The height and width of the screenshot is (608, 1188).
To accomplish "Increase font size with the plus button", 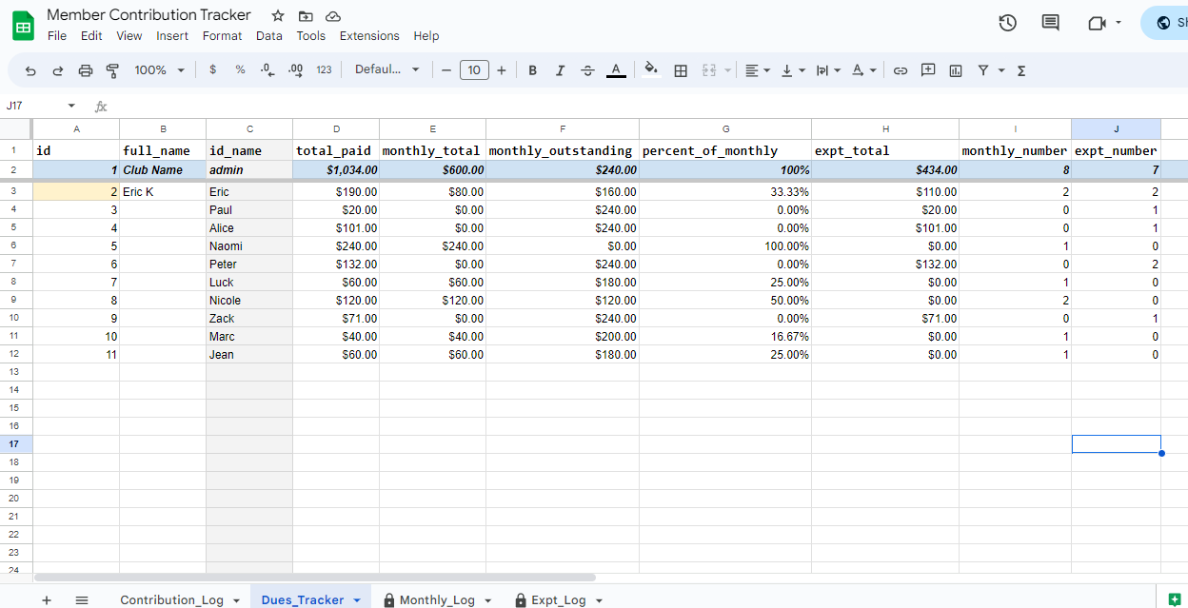I will [x=502, y=70].
